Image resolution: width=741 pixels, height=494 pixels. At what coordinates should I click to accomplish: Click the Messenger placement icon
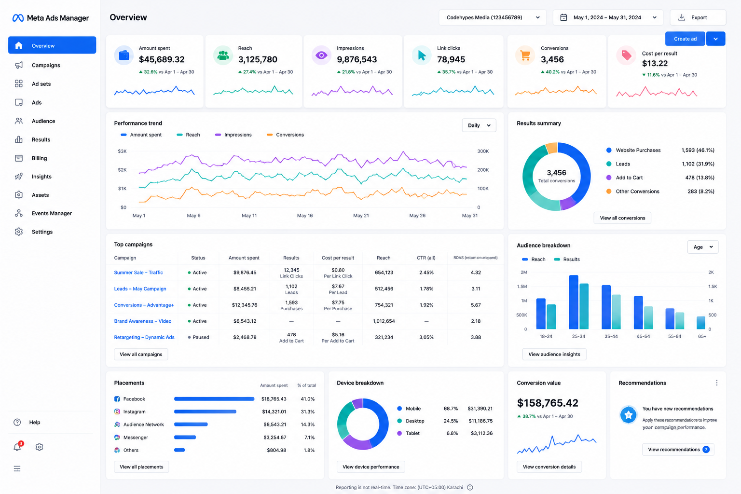[117, 437]
